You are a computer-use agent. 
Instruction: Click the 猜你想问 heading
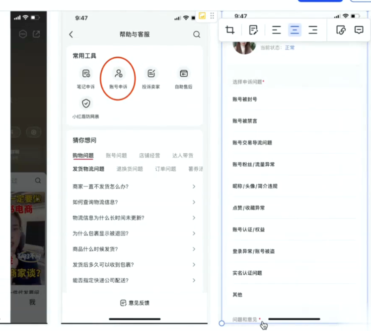click(x=84, y=140)
